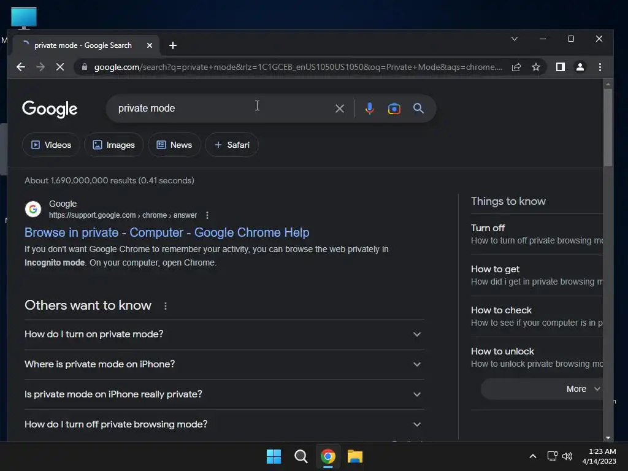The width and height of the screenshot is (628, 471).
Task: Click the Chrome taskbar icon
Action: [328, 456]
